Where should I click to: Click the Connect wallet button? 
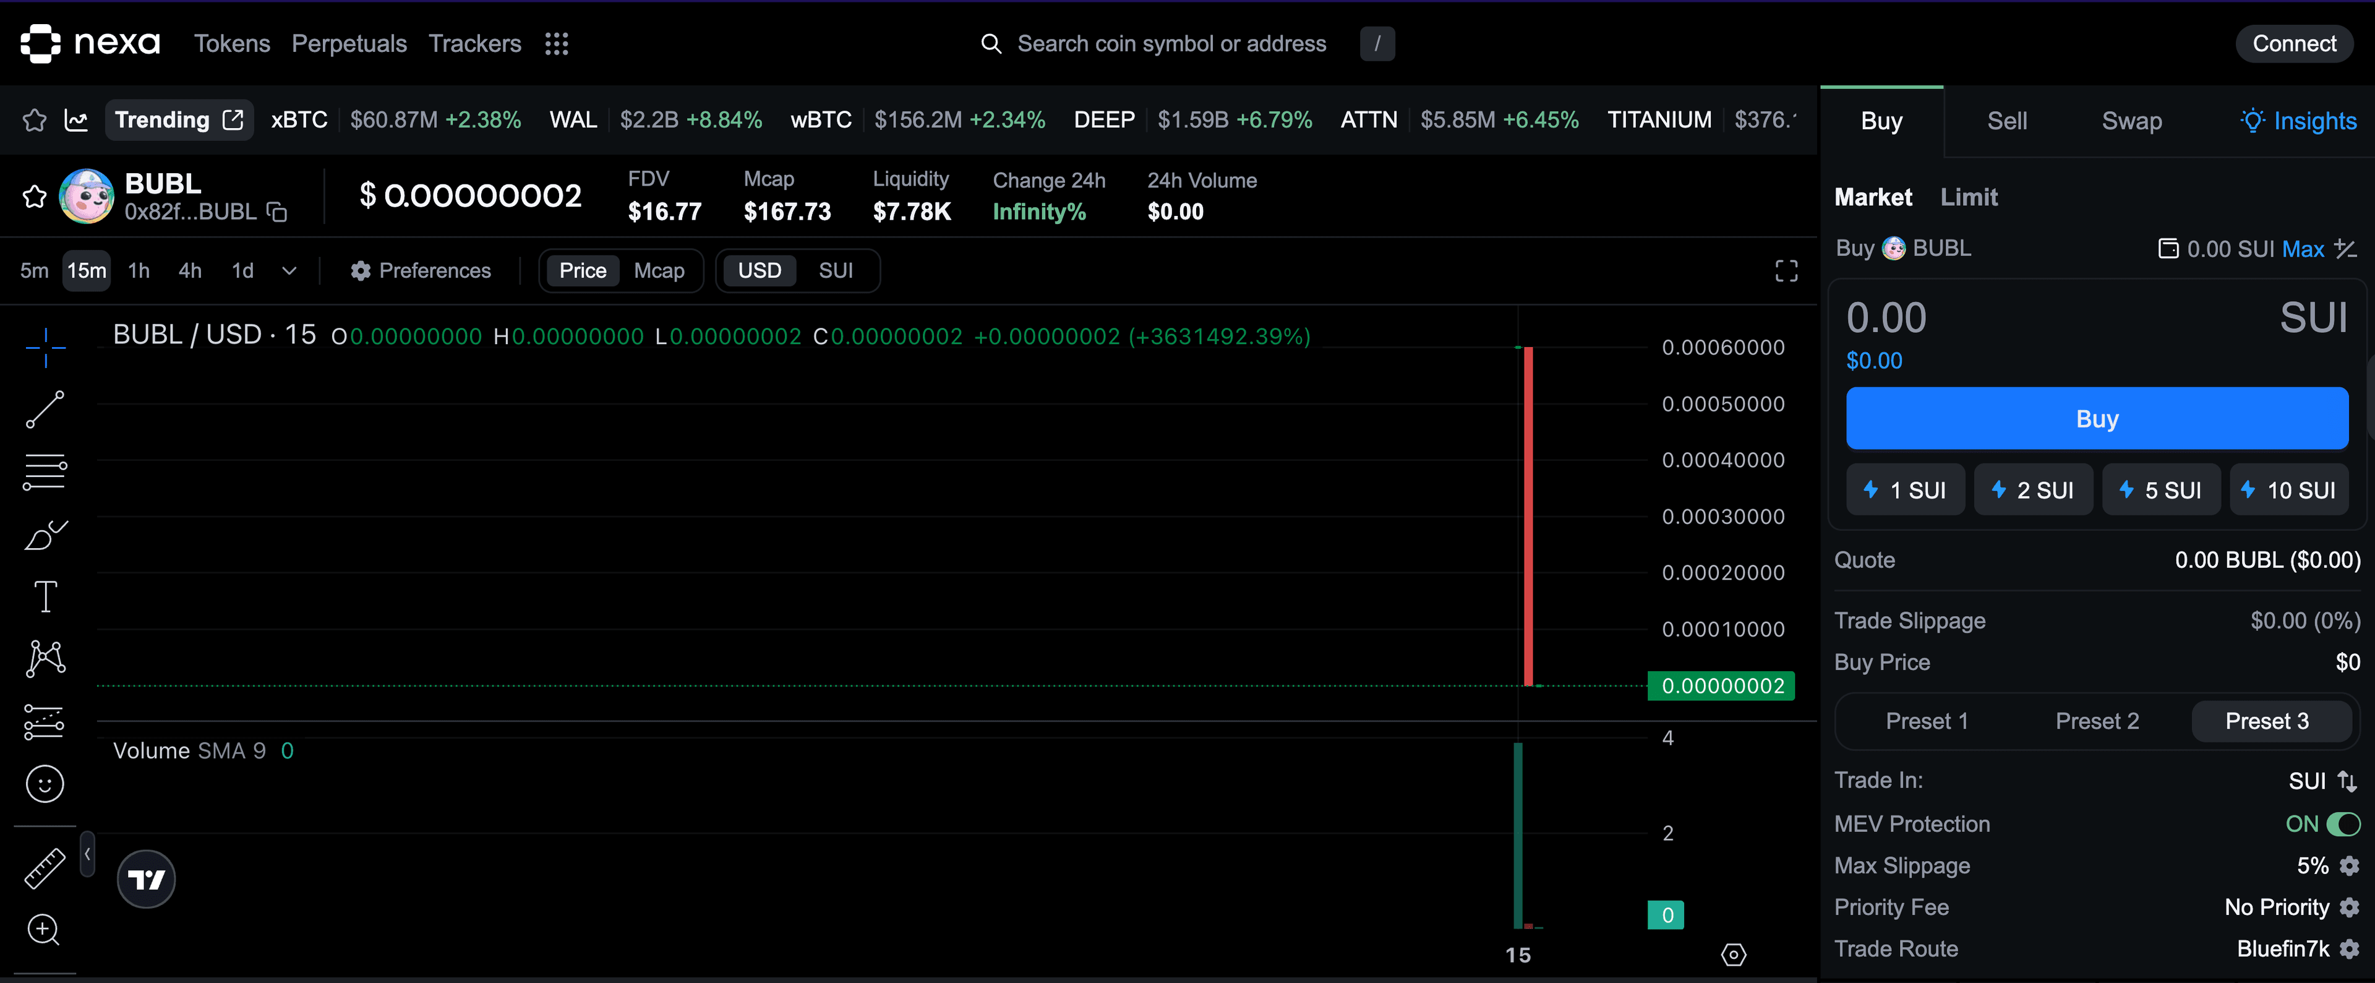(x=2294, y=43)
